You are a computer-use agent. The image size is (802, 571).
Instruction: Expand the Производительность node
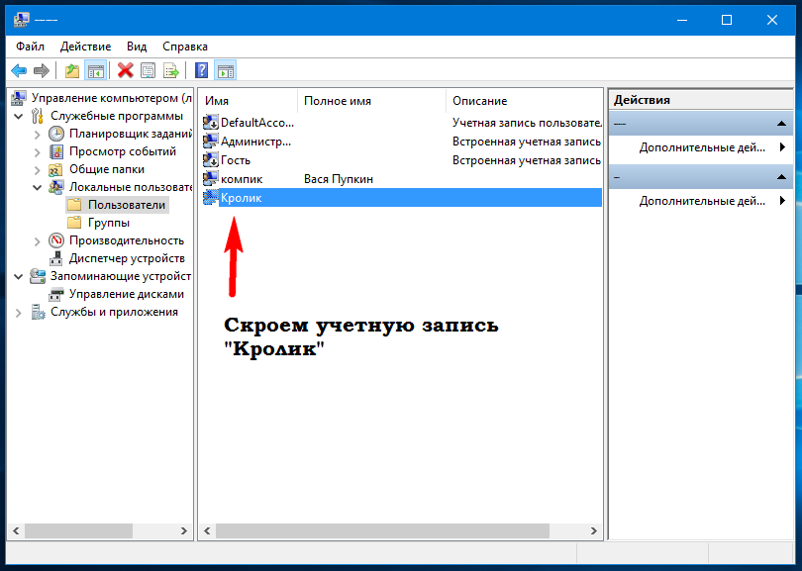37,241
